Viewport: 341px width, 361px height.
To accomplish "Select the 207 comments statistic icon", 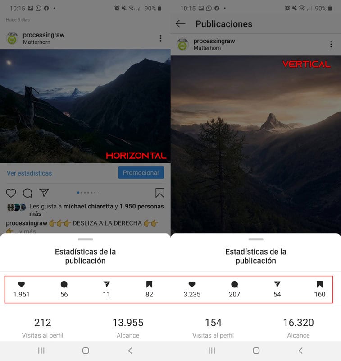I will click(234, 284).
